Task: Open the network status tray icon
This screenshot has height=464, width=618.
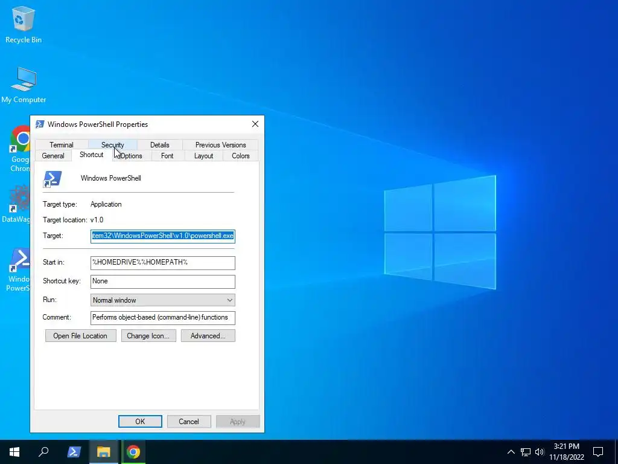Action: point(526,452)
